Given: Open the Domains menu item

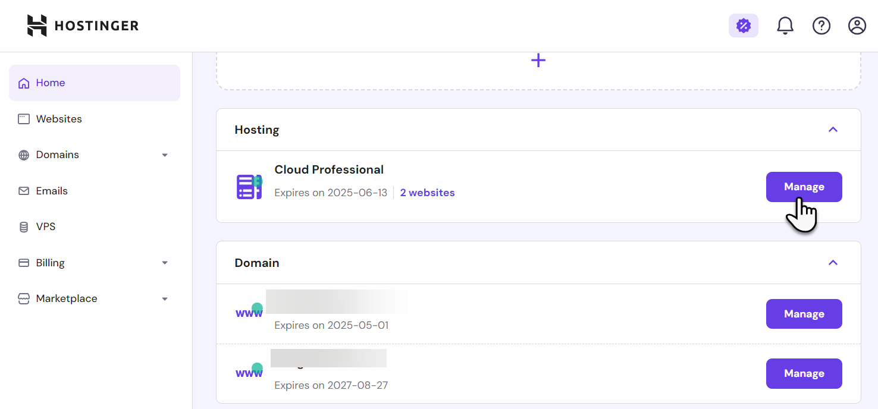Looking at the screenshot, I should point(95,155).
